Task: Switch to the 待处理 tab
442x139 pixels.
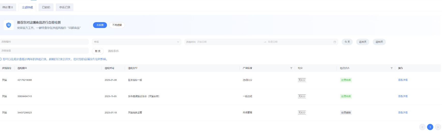Action: tap(8, 7)
